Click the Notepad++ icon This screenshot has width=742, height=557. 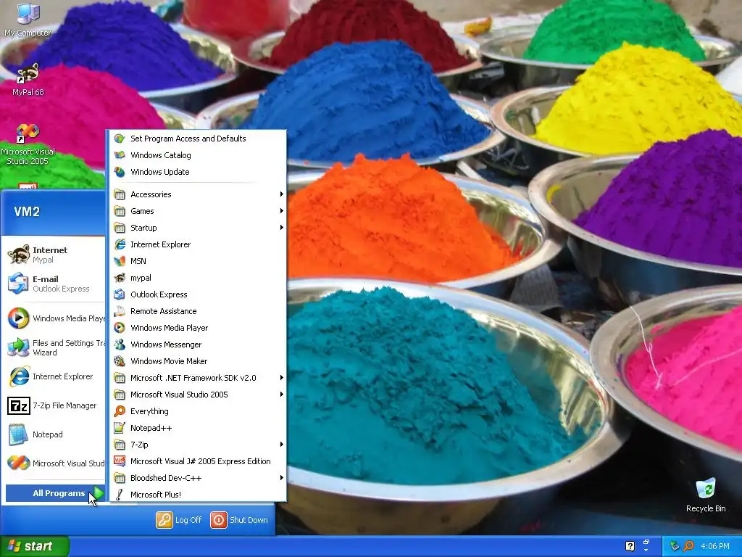point(120,428)
